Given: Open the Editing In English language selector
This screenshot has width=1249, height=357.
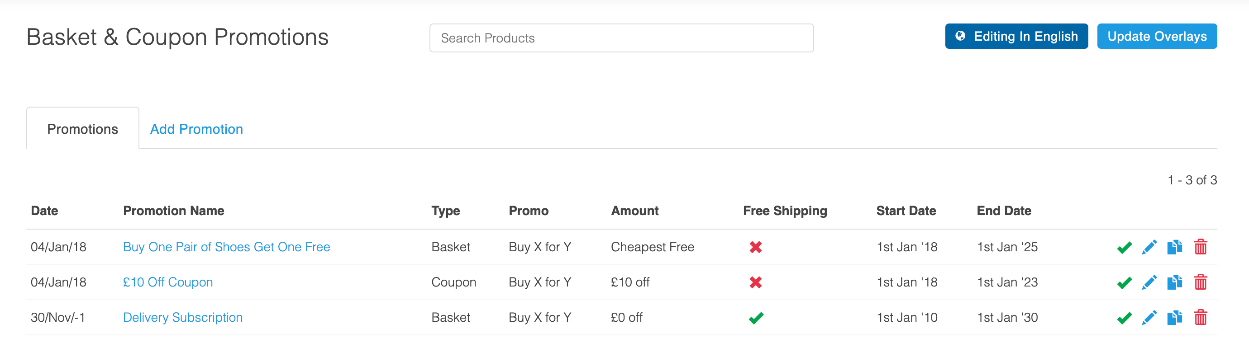Looking at the screenshot, I should [x=1016, y=36].
